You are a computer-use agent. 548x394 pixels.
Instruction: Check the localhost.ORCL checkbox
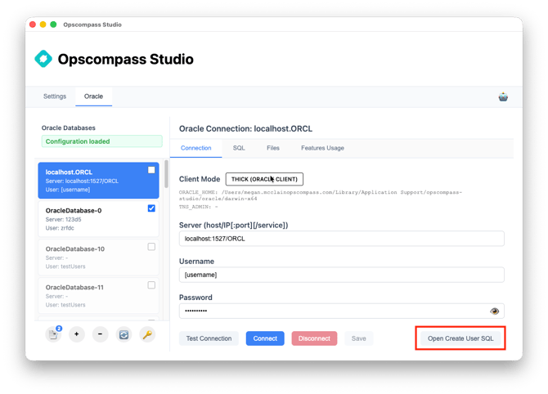(151, 170)
